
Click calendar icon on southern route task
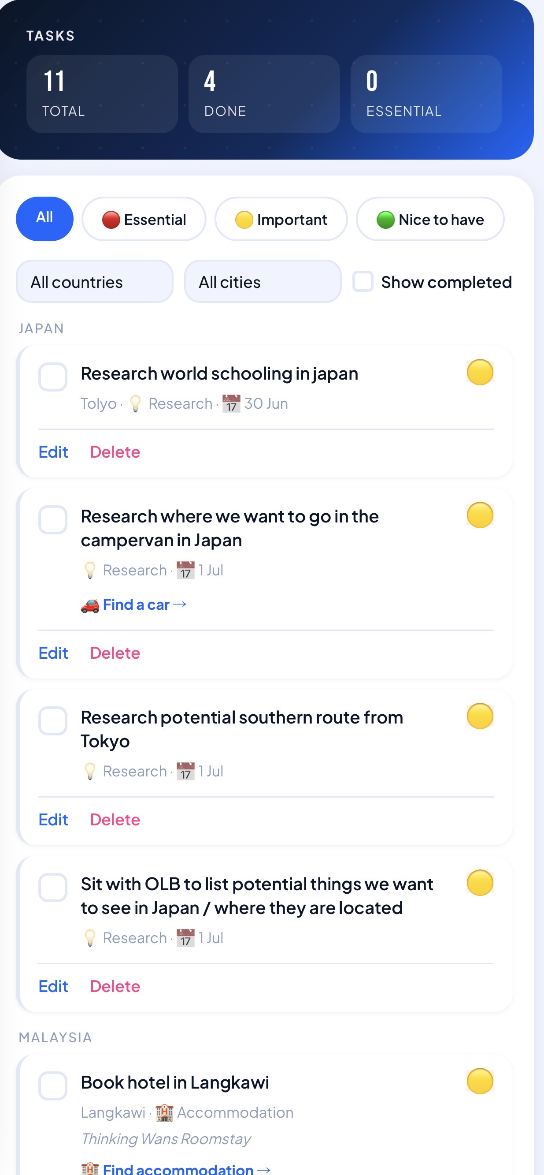tap(185, 771)
